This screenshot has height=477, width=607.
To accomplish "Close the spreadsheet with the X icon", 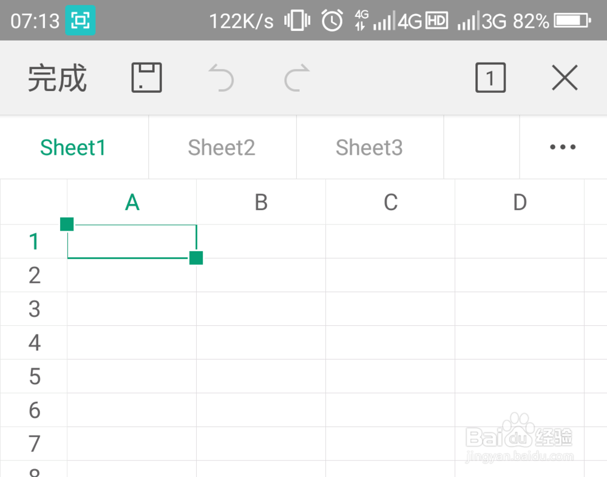I will pyautogui.click(x=565, y=78).
